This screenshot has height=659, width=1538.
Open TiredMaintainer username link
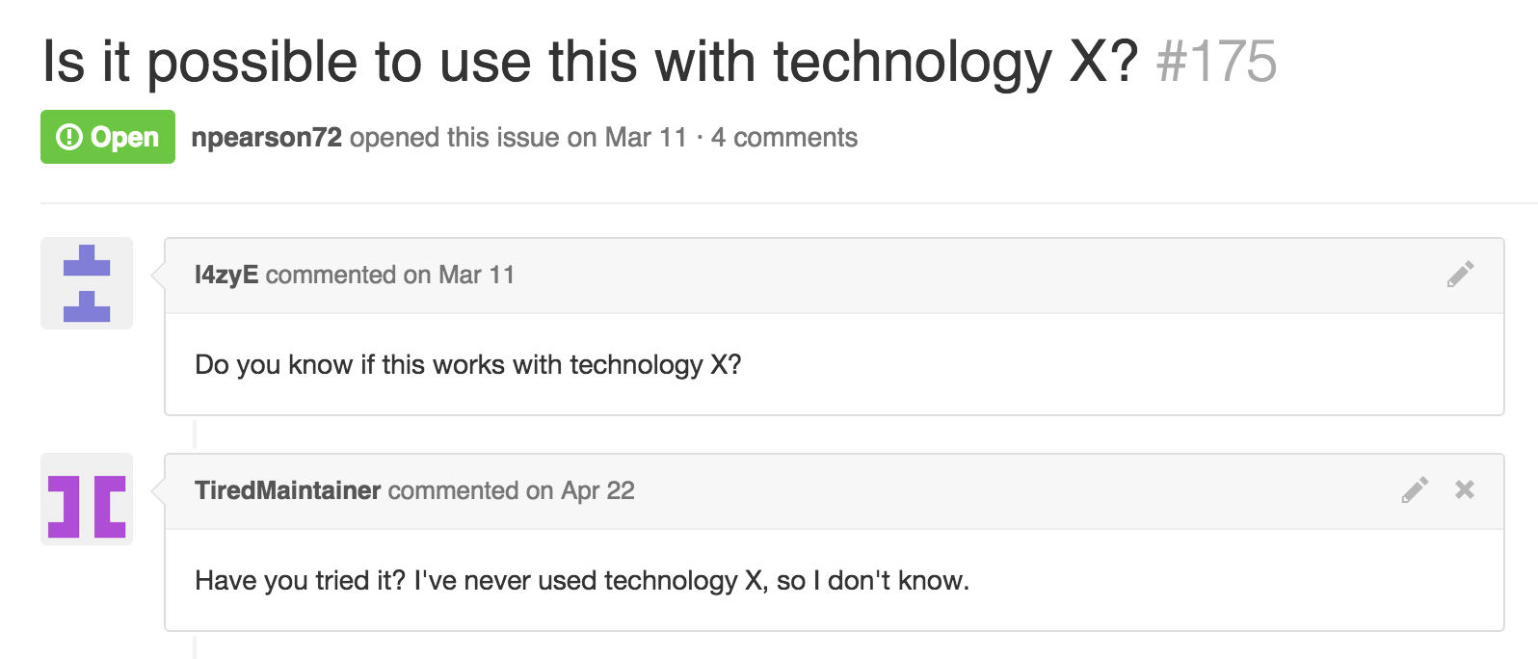click(288, 490)
